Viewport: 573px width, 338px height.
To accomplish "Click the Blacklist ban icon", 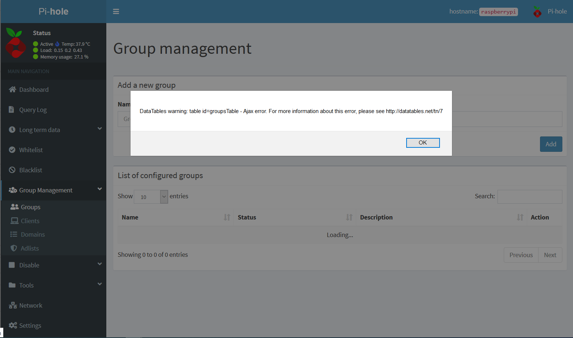I will pyautogui.click(x=12, y=170).
